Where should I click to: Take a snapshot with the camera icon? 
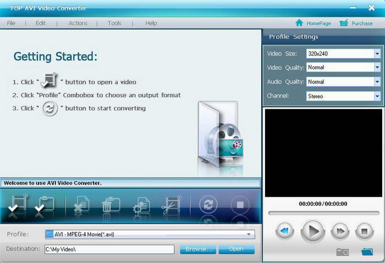(342, 251)
